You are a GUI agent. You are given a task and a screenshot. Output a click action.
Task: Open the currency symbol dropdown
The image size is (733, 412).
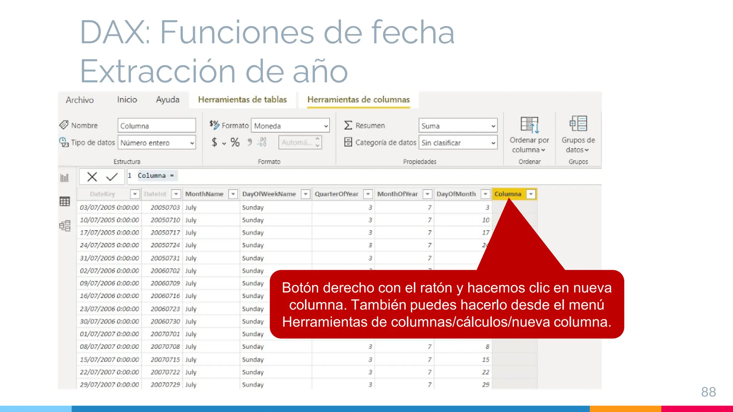coord(224,143)
